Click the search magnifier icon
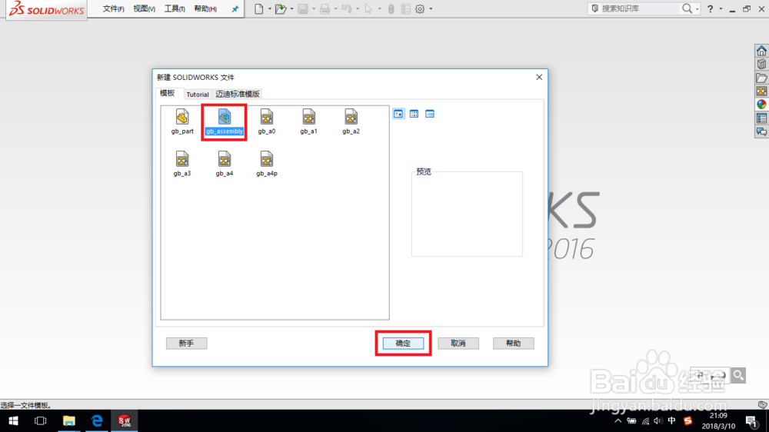The width and height of the screenshot is (769, 432). tap(687, 8)
